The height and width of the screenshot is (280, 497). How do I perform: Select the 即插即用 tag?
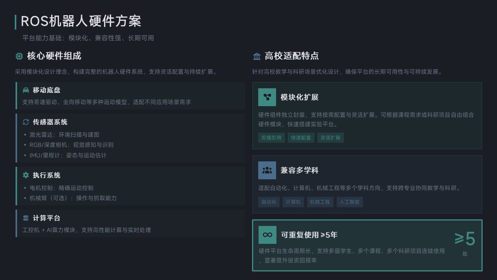pyautogui.click(x=271, y=138)
